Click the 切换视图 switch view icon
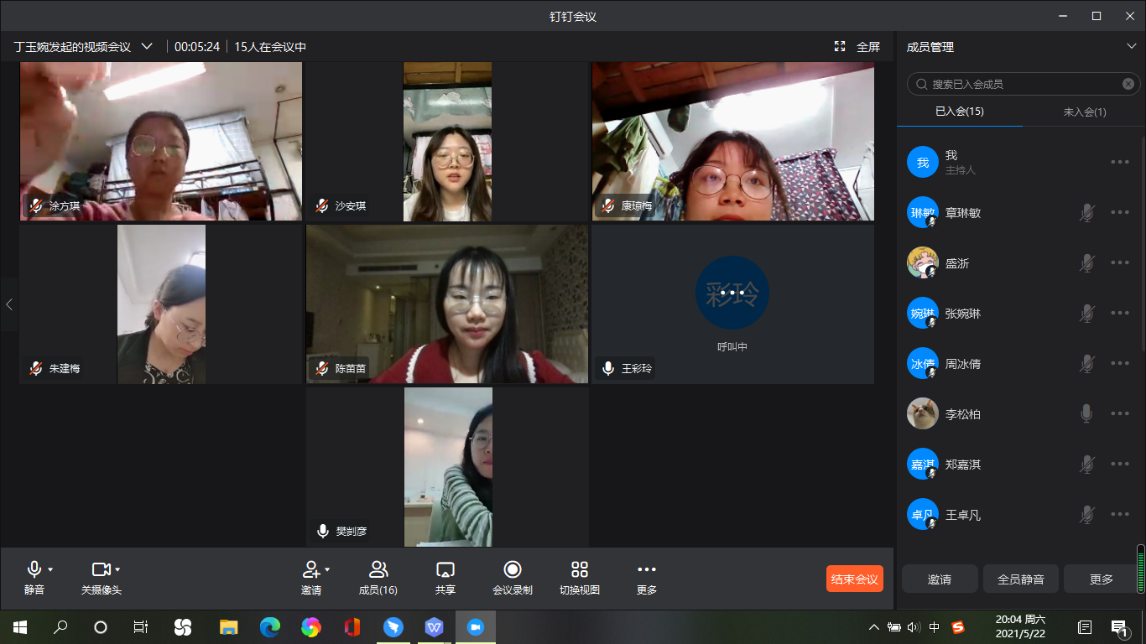 coord(580,570)
